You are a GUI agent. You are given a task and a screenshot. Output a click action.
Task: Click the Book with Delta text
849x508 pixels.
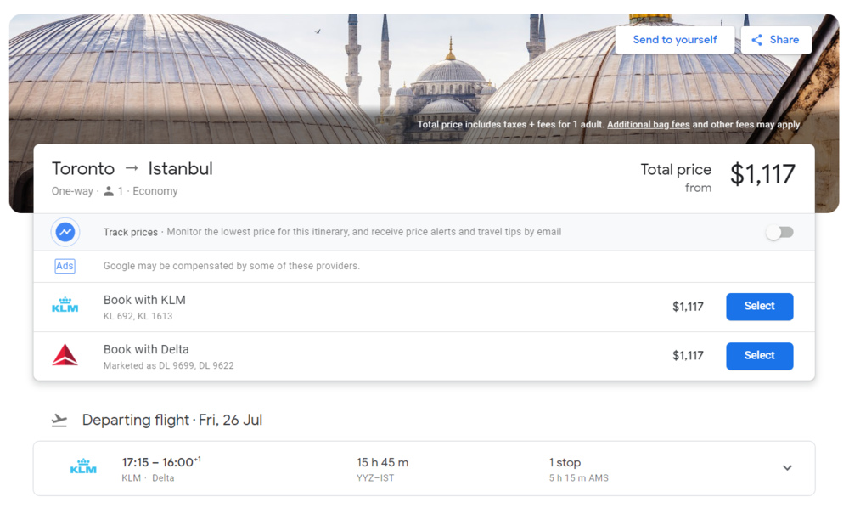click(x=146, y=349)
